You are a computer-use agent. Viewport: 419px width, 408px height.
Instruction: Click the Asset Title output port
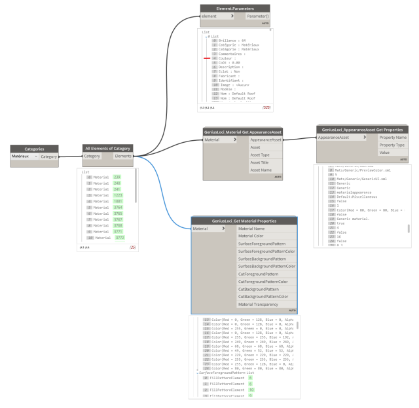[266, 162]
